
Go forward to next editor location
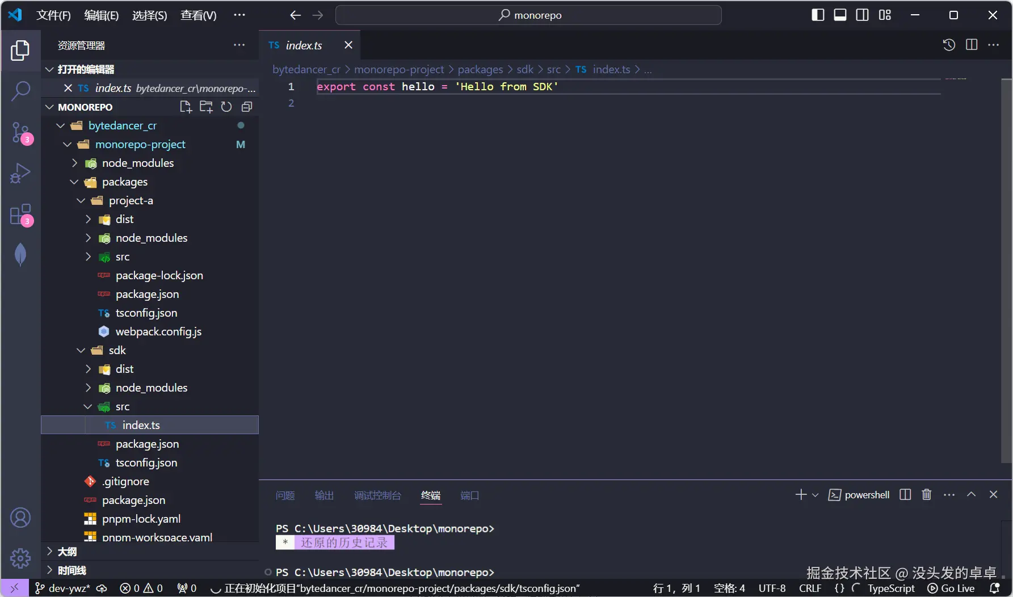tap(318, 15)
